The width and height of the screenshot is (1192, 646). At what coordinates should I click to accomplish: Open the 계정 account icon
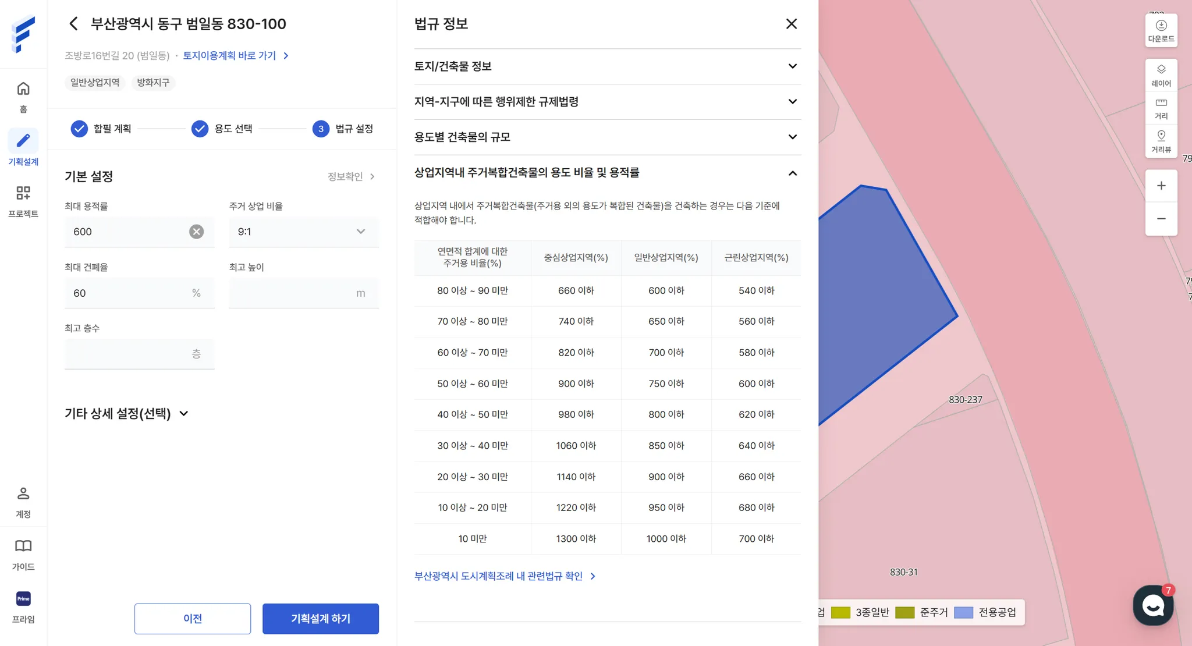pos(23,494)
